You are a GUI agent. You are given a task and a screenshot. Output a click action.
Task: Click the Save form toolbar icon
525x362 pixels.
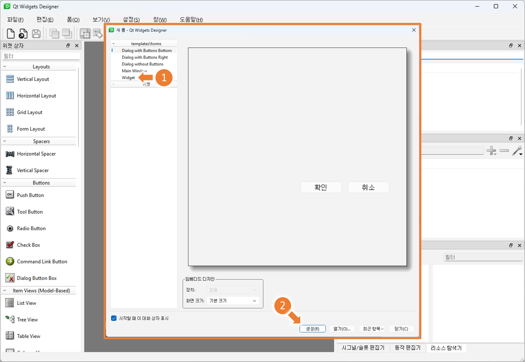pos(36,34)
